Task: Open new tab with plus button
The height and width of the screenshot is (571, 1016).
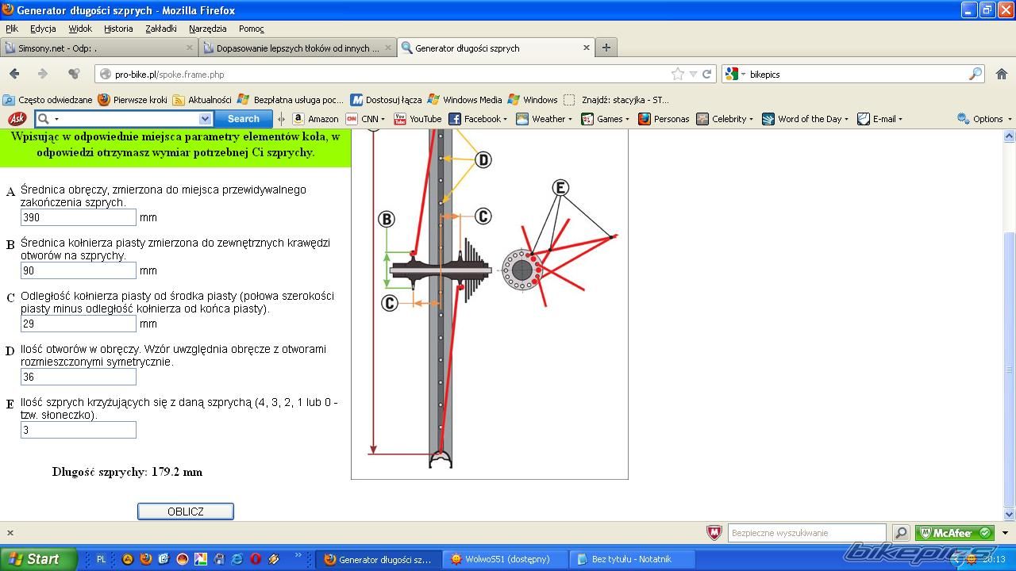Action: [x=606, y=48]
